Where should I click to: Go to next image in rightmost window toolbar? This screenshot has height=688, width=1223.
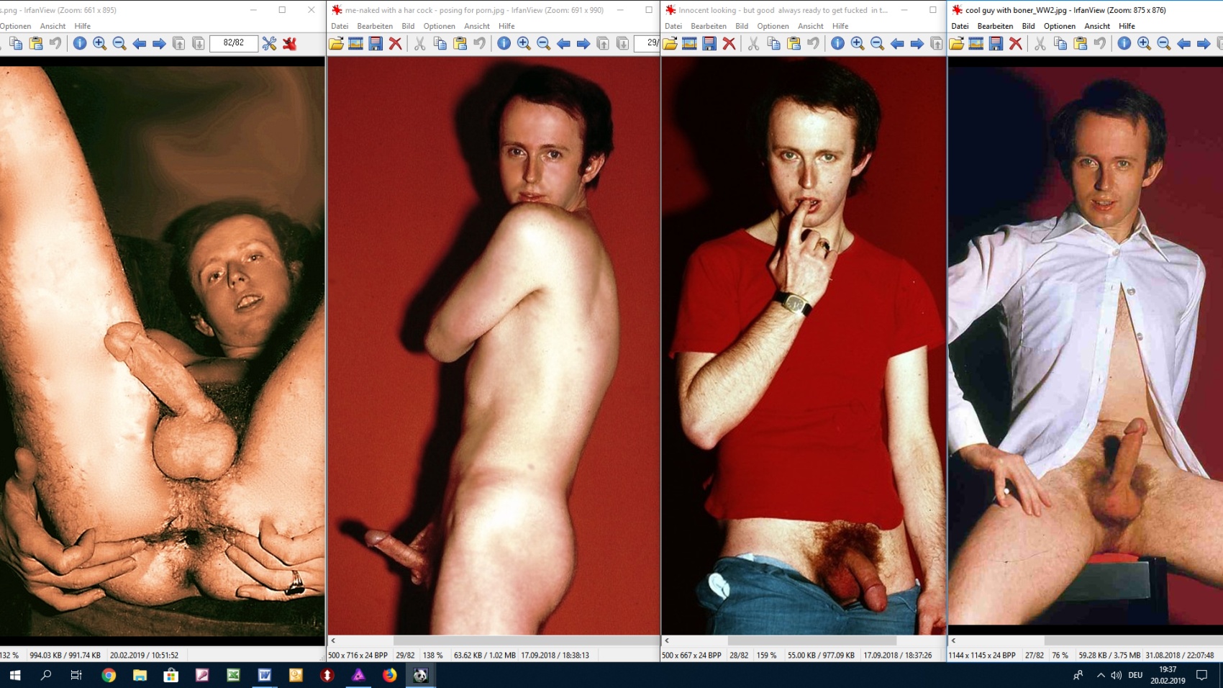point(1203,44)
